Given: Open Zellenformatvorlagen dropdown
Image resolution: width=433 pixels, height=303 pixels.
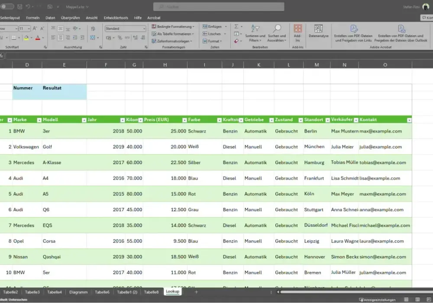Looking at the screenshot, I should [x=171, y=41].
